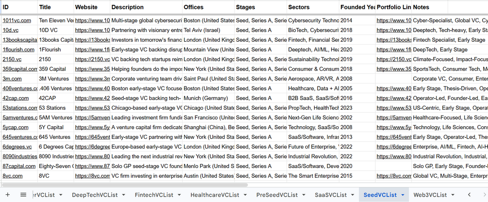Screen dimensions: 488x202
Task: Open the HealthcareVCList tab dropdown arrow
Action: point(245,195)
